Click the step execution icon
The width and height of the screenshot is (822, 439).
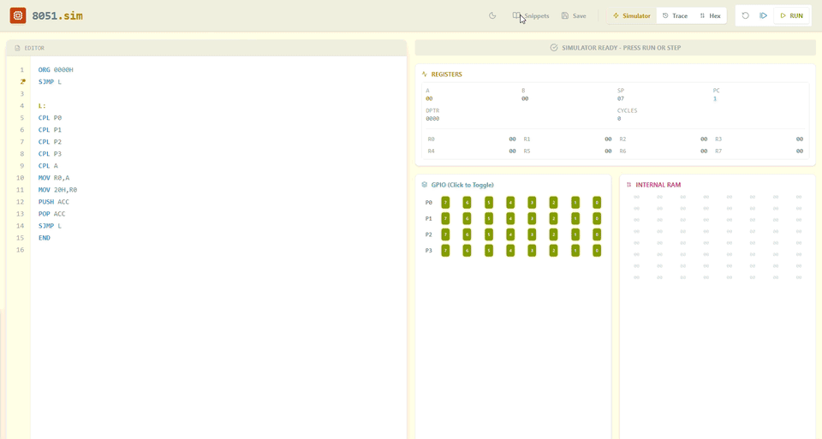pyautogui.click(x=763, y=15)
